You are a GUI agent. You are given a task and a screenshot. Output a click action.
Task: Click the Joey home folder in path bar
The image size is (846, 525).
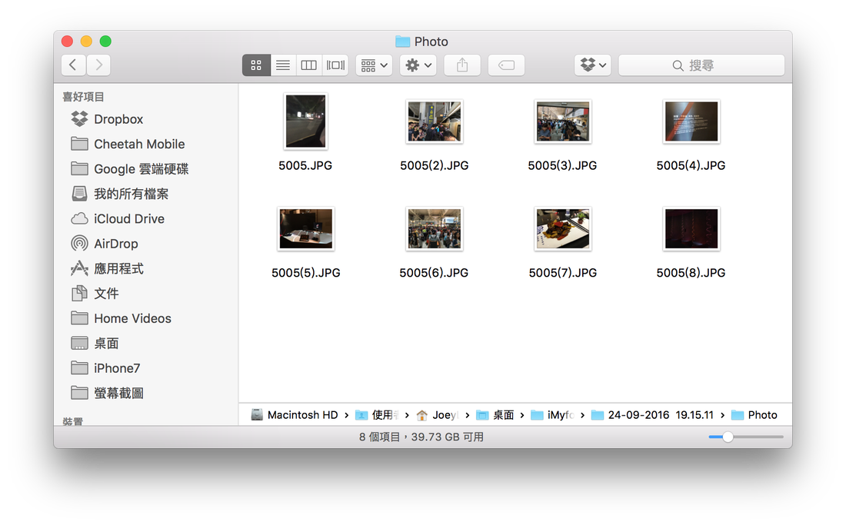tap(438, 415)
